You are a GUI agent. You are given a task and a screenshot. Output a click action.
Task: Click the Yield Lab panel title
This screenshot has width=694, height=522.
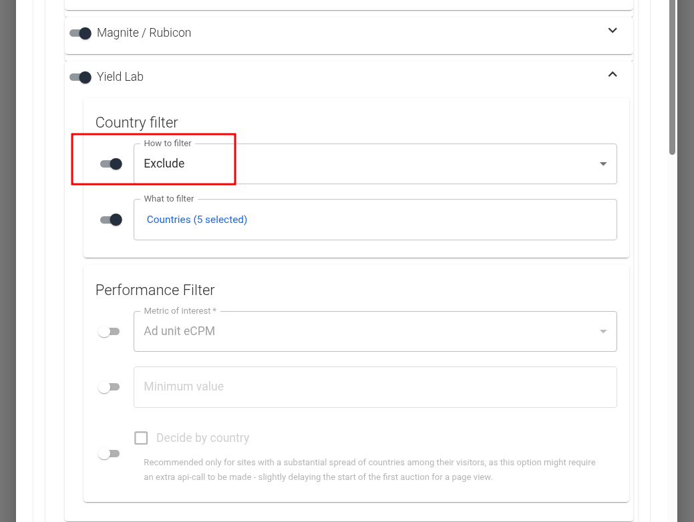(x=120, y=77)
